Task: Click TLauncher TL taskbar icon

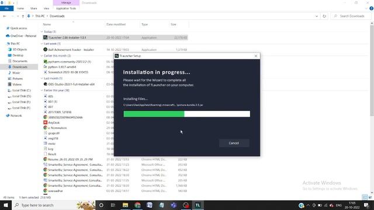Action: pos(198,205)
